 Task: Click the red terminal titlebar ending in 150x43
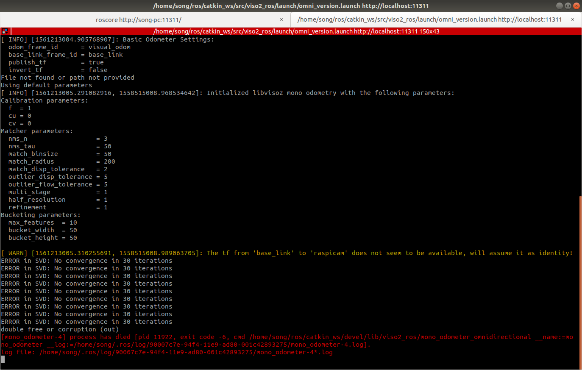[296, 31]
